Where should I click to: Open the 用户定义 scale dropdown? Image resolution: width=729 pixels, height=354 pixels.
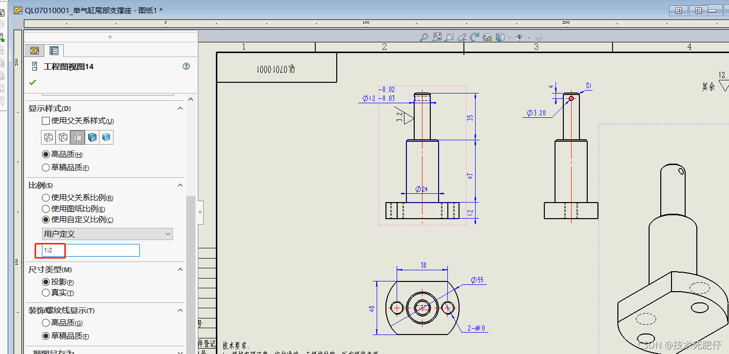pyautogui.click(x=107, y=234)
